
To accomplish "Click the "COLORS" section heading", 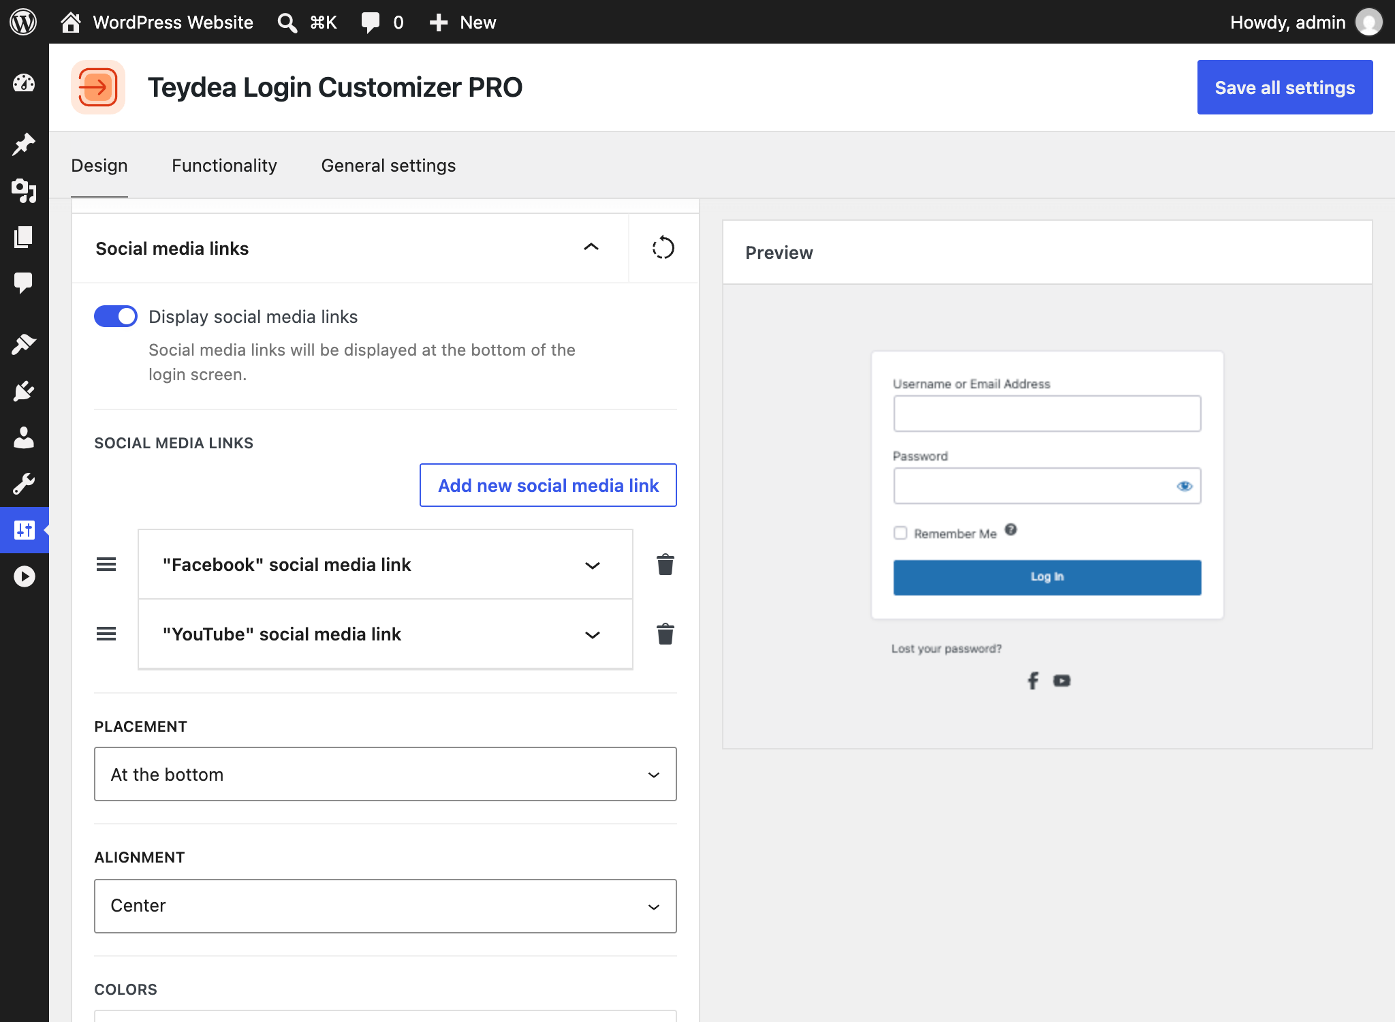I will pos(125,989).
